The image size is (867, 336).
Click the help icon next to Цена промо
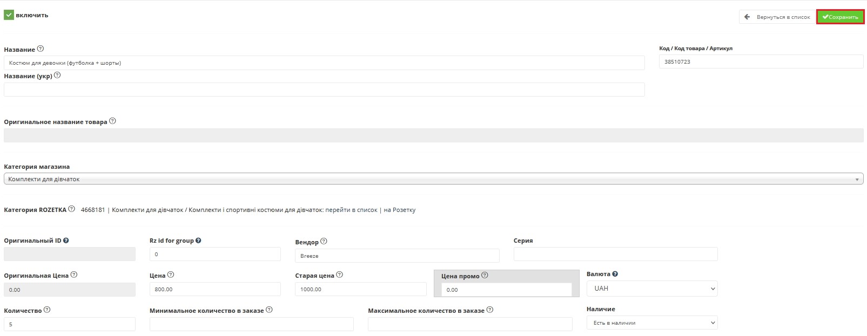click(485, 275)
